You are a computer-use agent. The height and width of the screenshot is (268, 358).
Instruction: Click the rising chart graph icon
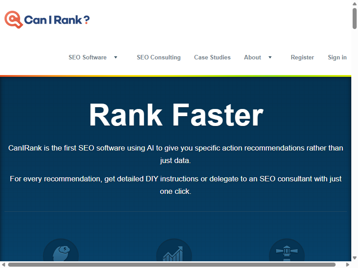pos(174,250)
